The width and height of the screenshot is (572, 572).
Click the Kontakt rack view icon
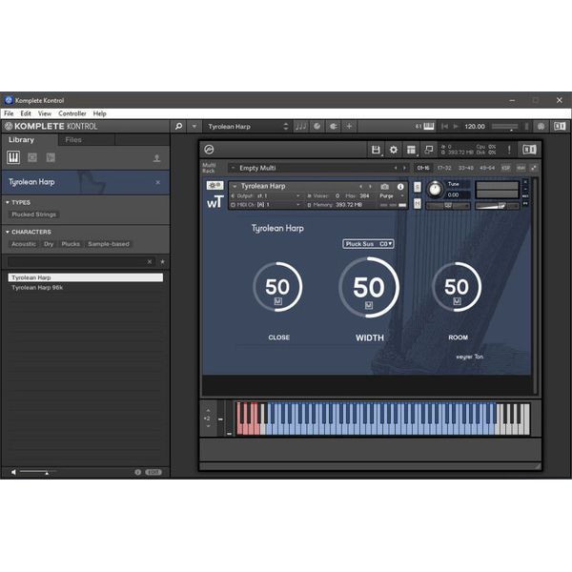410,150
